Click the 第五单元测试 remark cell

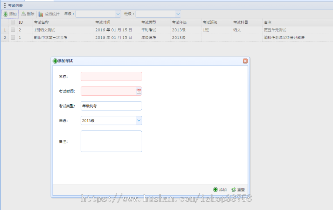(x=275, y=30)
